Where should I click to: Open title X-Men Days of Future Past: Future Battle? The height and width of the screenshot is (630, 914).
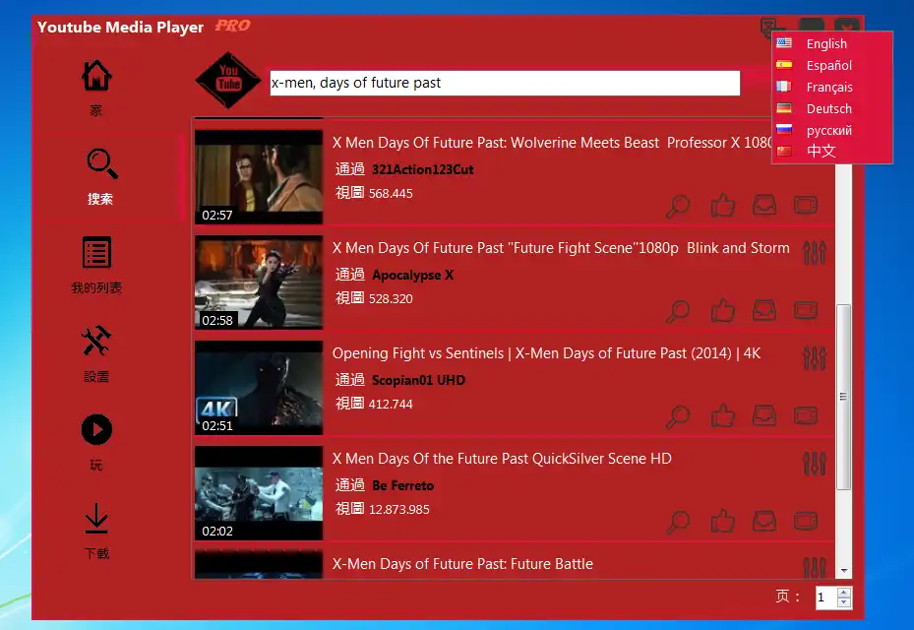462,564
